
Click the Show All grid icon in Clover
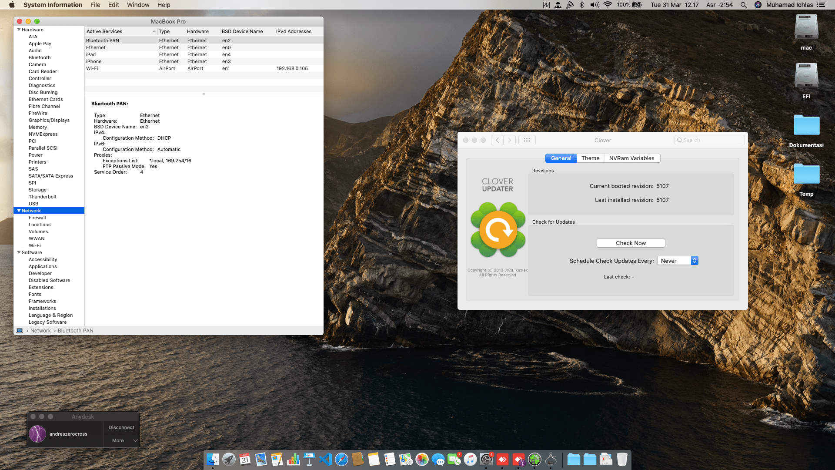coord(527,140)
